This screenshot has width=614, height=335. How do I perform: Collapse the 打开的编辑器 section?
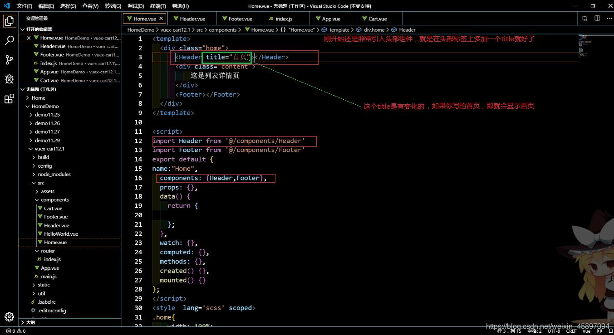(70, 29)
